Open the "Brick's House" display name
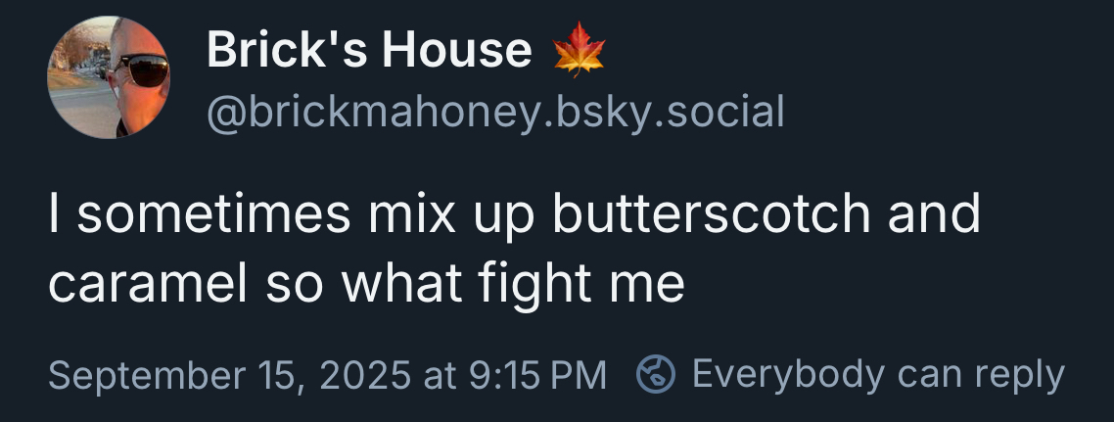 (x=369, y=50)
